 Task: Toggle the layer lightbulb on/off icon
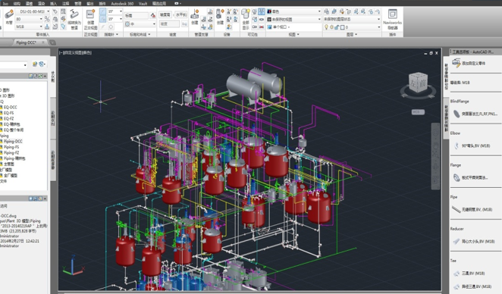tap(326, 27)
